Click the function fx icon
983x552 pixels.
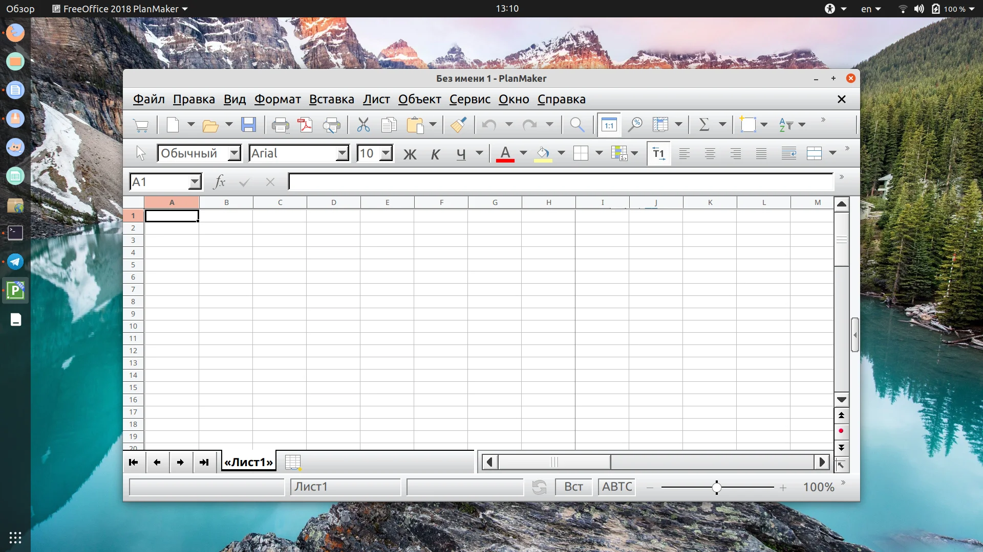(x=219, y=181)
